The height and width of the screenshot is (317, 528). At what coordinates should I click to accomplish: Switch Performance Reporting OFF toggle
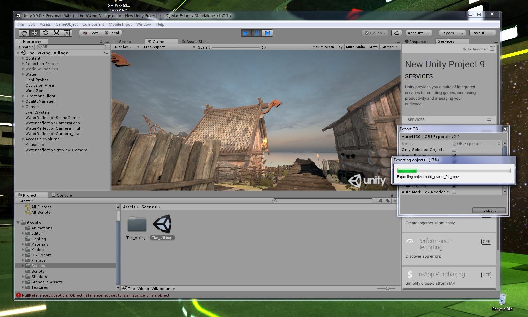click(486, 242)
